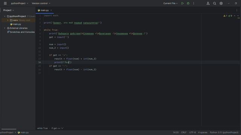Click the 'result = float(num) - int(num_2)' line
The image size is (241, 135).
[x=75, y=70]
